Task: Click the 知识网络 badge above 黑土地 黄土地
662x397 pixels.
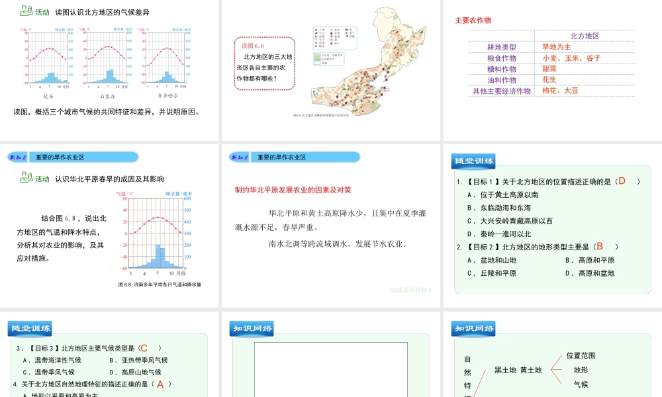Action: (474, 328)
